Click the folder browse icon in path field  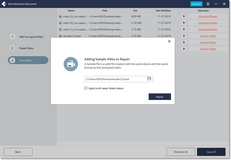tap(149, 79)
